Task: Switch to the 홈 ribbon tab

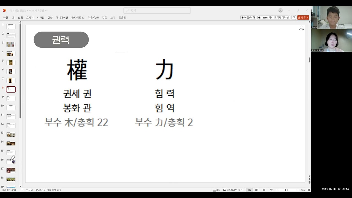Action: coord(13,18)
